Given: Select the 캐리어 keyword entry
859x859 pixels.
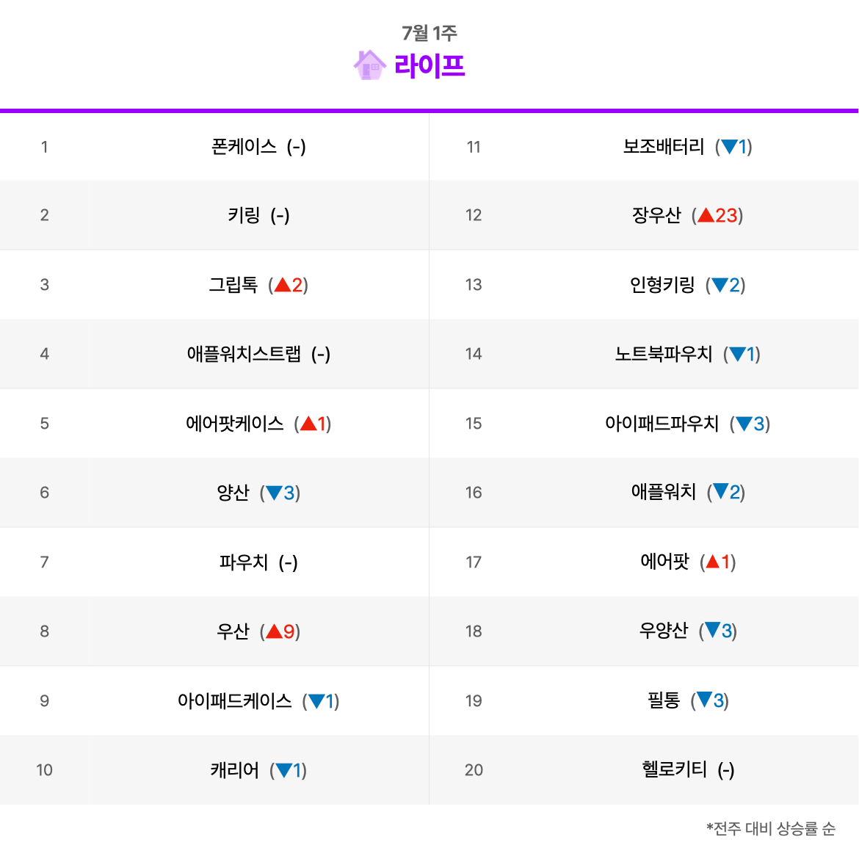Looking at the screenshot, I should tap(235, 769).
